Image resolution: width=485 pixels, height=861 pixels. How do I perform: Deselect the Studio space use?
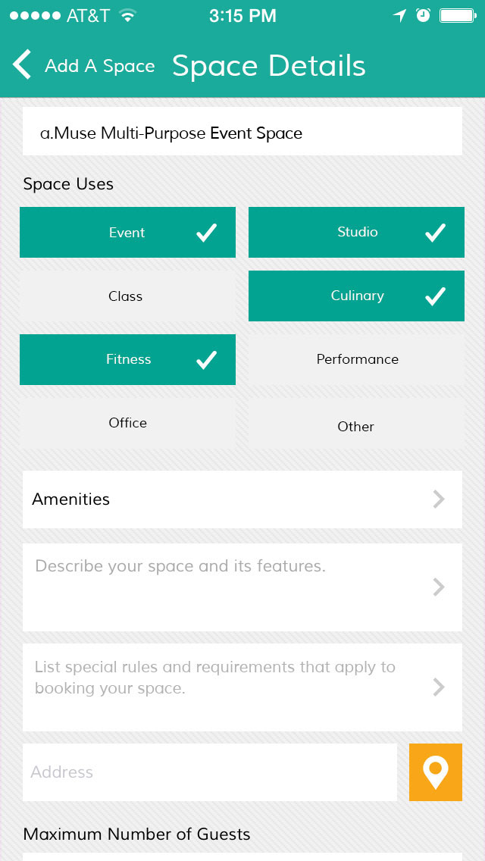(356, 233)
